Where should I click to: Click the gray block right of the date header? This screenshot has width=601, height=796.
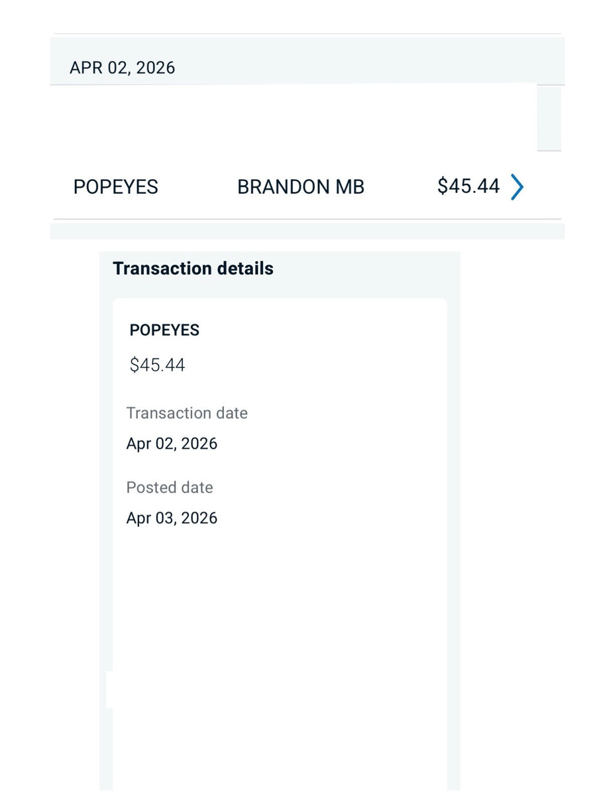(x=549, y=119)
